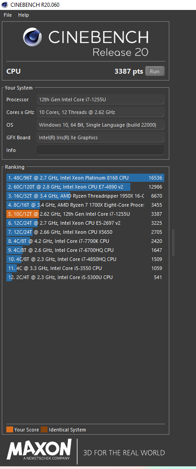Select ranking row Xeon E7-4890 v2
The height and width of the screenshot is (469, 196).
click(x=85, y=187)
